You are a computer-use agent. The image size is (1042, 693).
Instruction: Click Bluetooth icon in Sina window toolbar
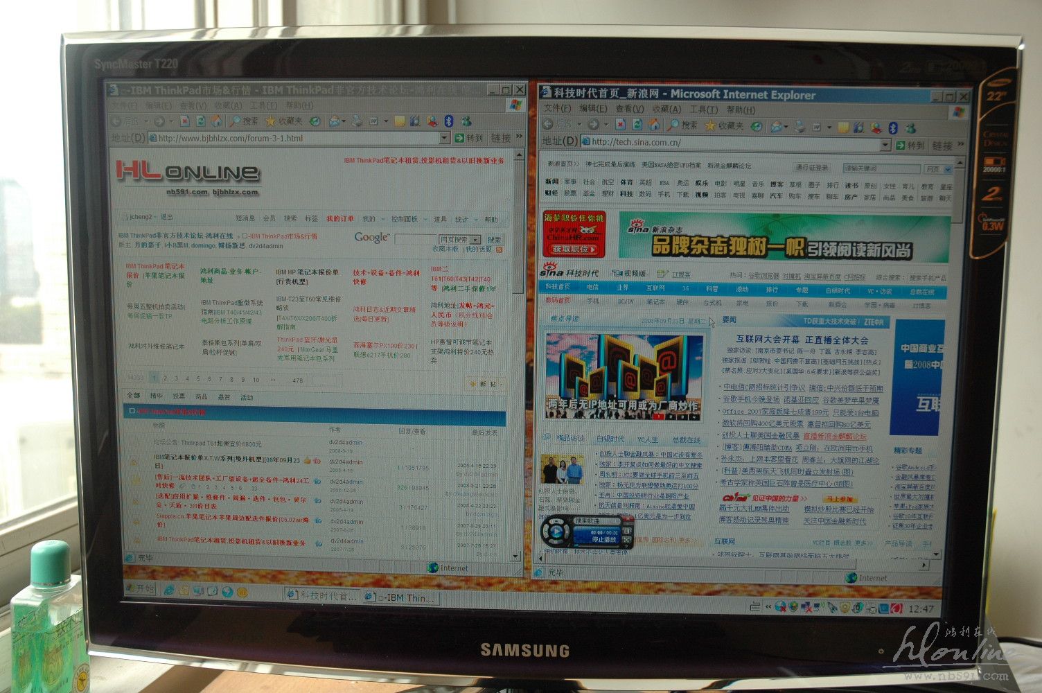(x=893, y=128)
